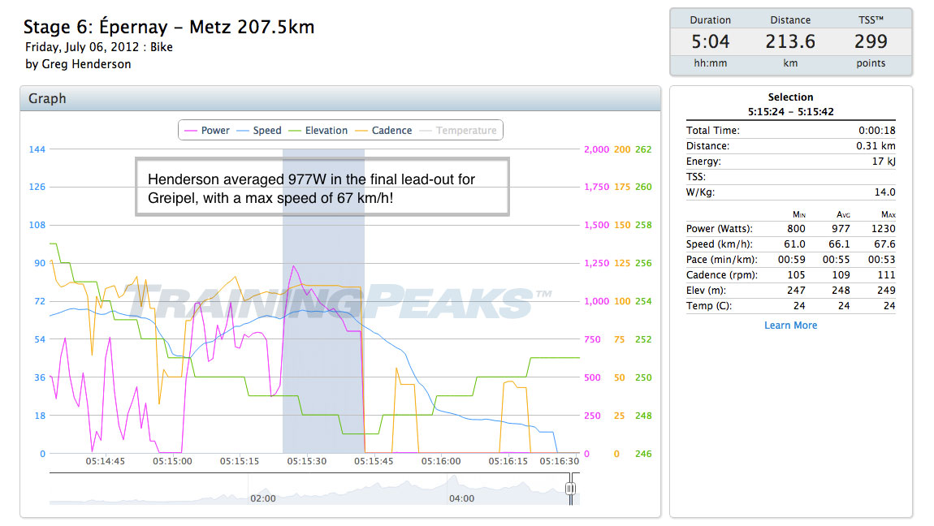Enable the greyed-out Temperature series
This screenshot has width=934, height=526.
[459, 131]
